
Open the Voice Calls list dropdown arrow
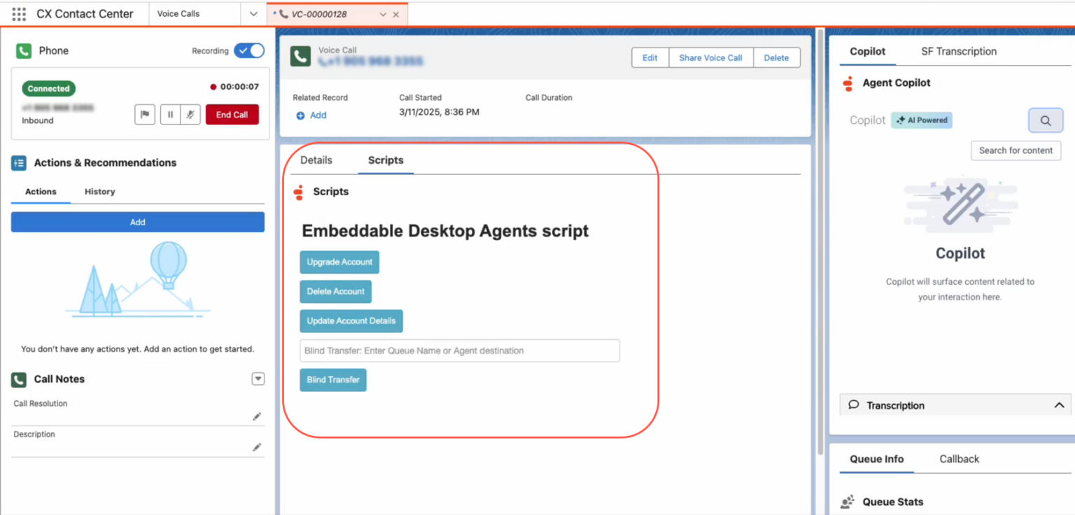click(253, 13)
